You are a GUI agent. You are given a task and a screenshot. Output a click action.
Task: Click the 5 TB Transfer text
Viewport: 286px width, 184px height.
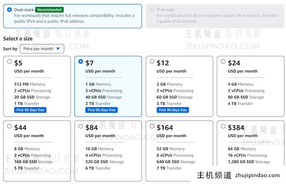tap(27, 168)
